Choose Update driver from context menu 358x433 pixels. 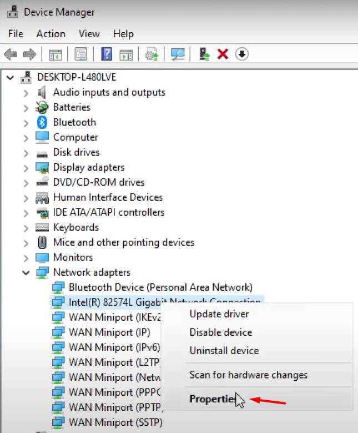(x=219, y=314)
